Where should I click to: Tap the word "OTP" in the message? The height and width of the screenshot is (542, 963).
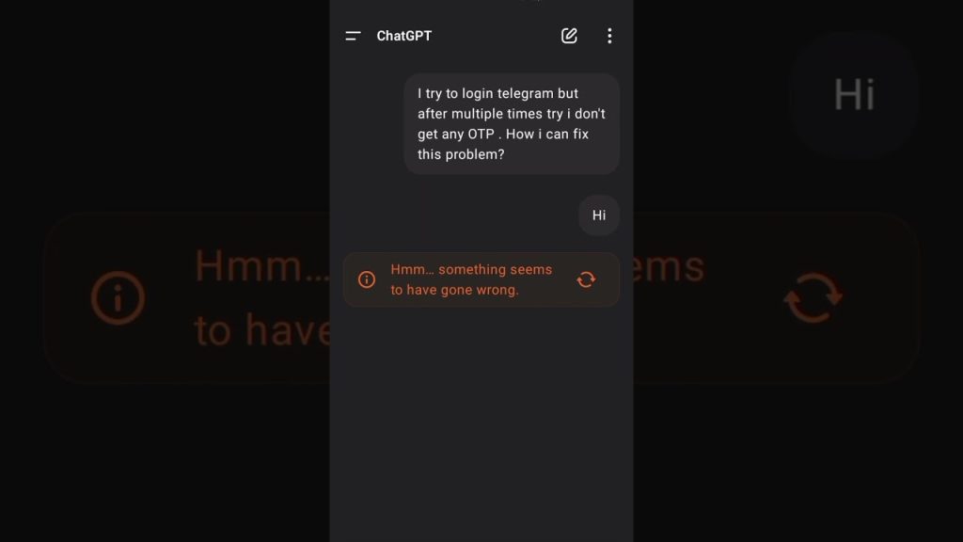pos(481,134)
